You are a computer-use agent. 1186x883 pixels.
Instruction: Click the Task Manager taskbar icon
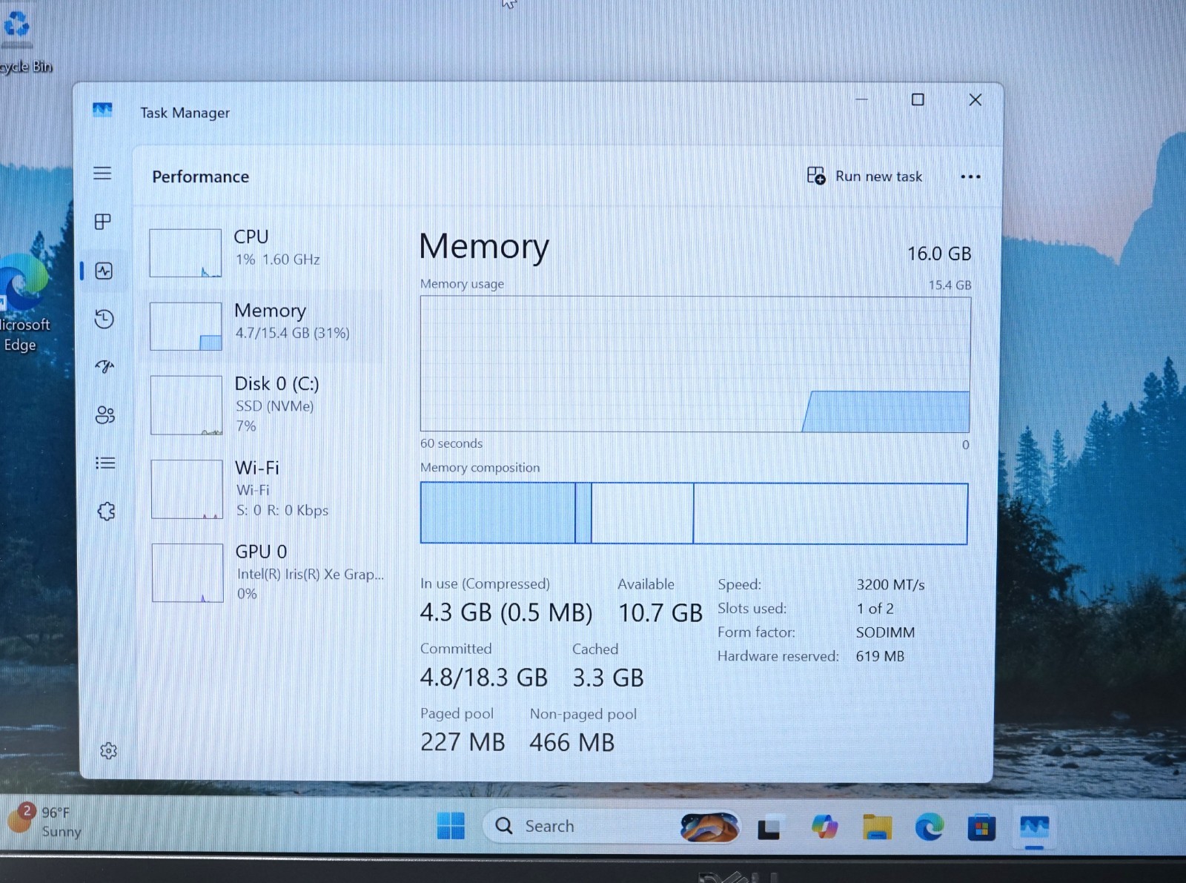point(1034,827)
